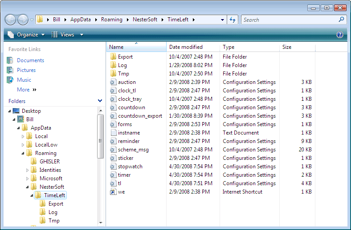This screenshot has width=351, height=230.
Task: Select the Export subfolder in tree
Action: tap(56, 204)
